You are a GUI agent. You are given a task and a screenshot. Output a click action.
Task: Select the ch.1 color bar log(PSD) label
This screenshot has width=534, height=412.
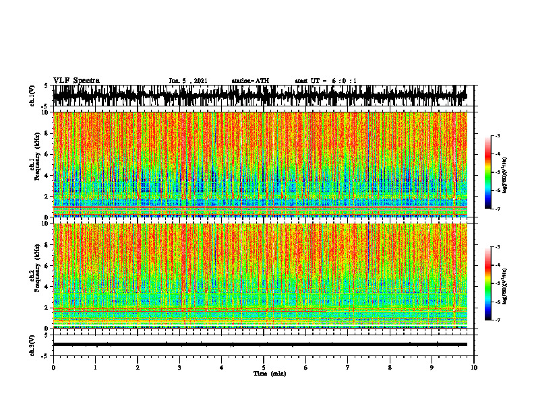pyautogui.click(x=505, y=176)
